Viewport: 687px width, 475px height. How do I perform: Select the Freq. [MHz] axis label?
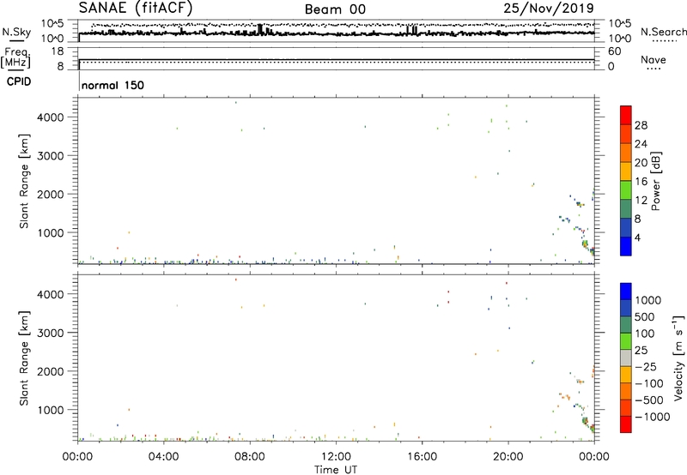(x=16, y=57)
